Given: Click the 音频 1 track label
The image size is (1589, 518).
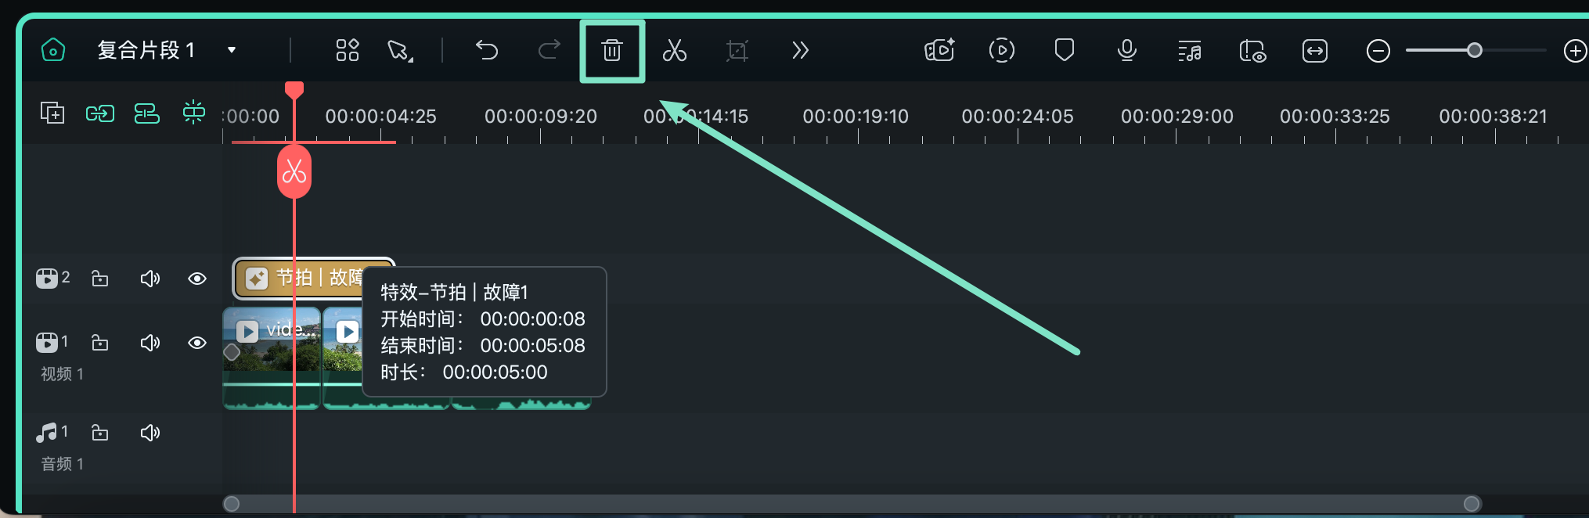Looking at the screenshot, I should click(x=62, y=464).
